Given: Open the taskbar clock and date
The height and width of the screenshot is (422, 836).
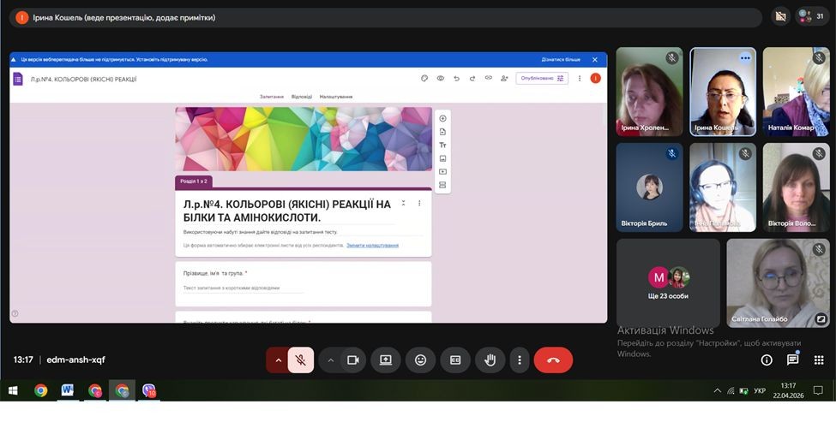Looking at the screenshot, I should click(x=788, y=391).
